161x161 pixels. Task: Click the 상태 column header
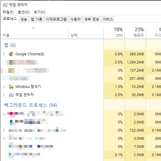pos(86,33)
